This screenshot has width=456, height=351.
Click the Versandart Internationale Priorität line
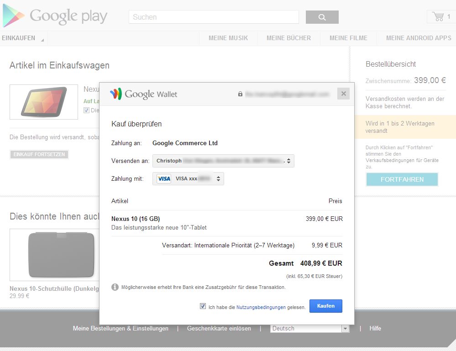point(228,245)
